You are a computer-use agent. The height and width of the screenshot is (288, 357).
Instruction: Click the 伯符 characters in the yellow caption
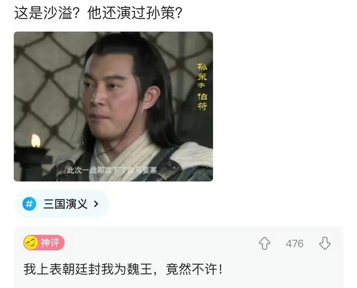click(202, 102)
